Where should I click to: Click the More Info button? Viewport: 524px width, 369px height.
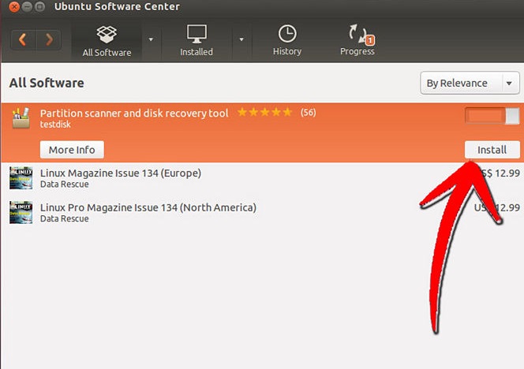tap(72, 150)
